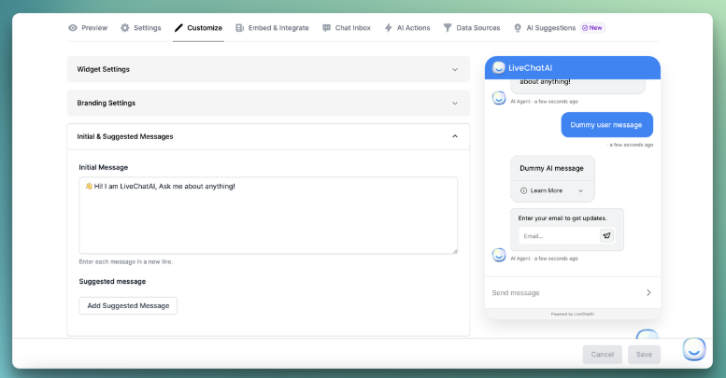The image size is (726, 378).
Task: Click the AI Actions lightning icon
Action: [389, 28]
